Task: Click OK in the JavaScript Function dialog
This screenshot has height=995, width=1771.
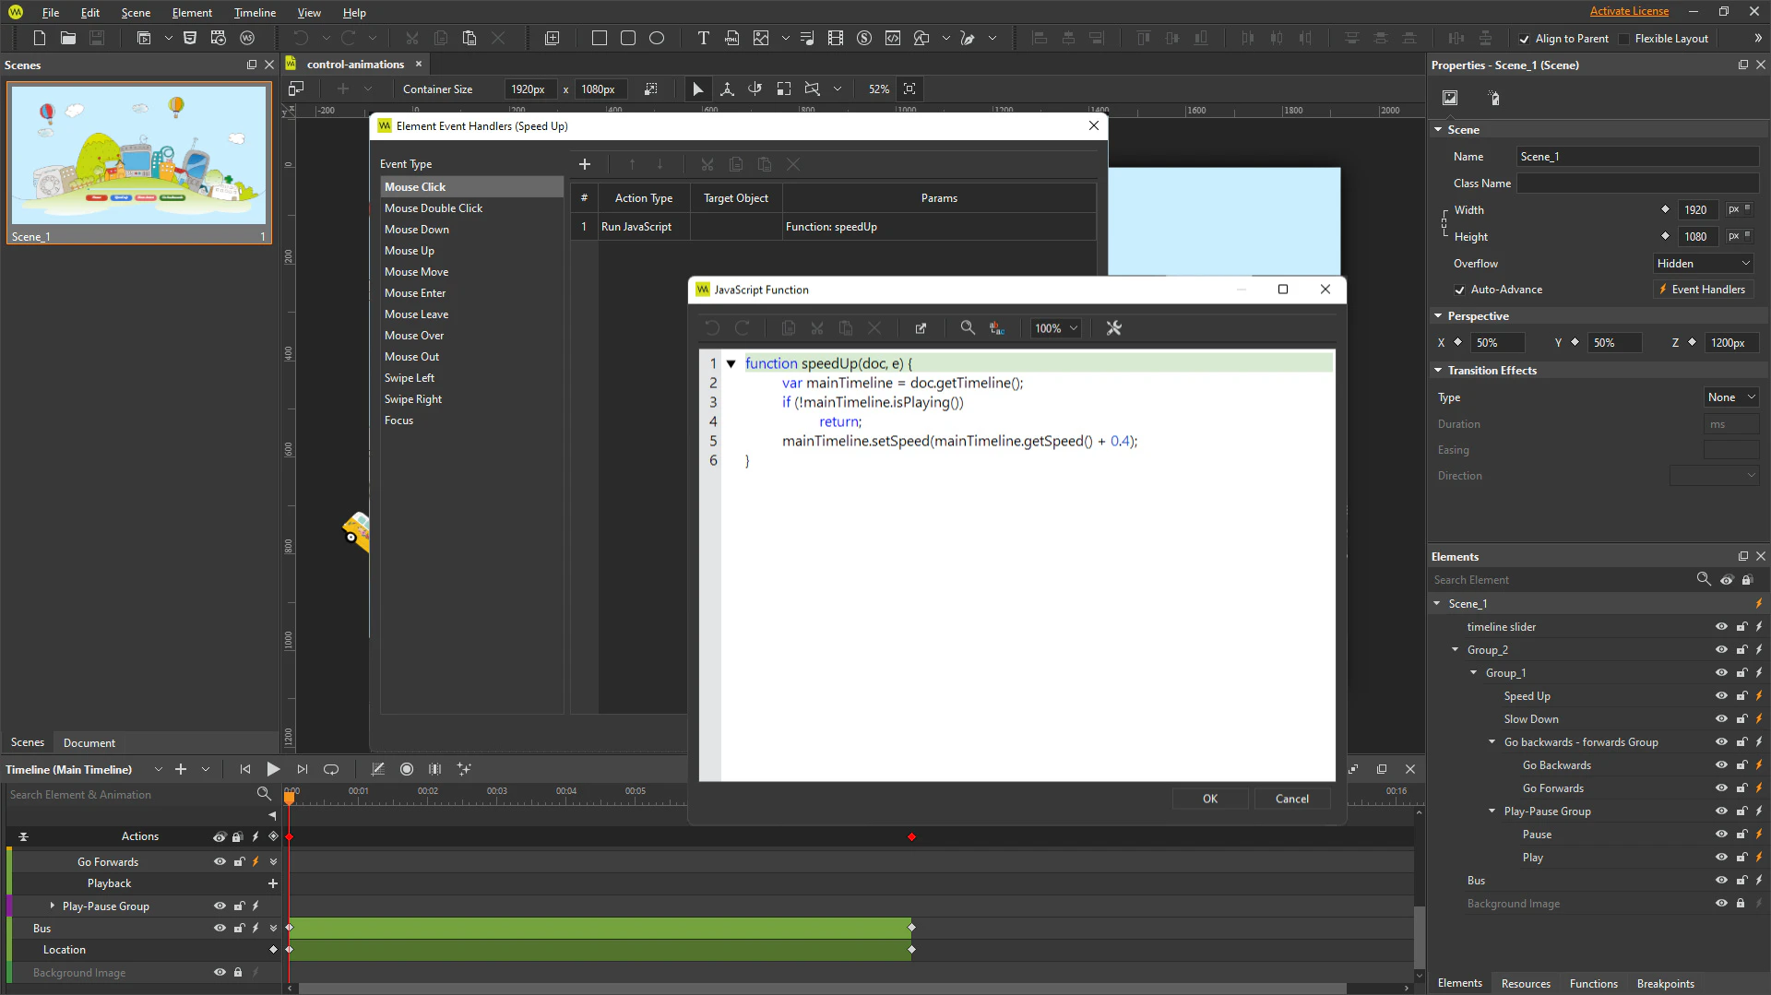Action: (x=1209, y=799)
